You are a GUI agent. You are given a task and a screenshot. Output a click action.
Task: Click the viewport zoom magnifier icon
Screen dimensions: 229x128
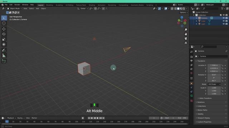[186, 30]
